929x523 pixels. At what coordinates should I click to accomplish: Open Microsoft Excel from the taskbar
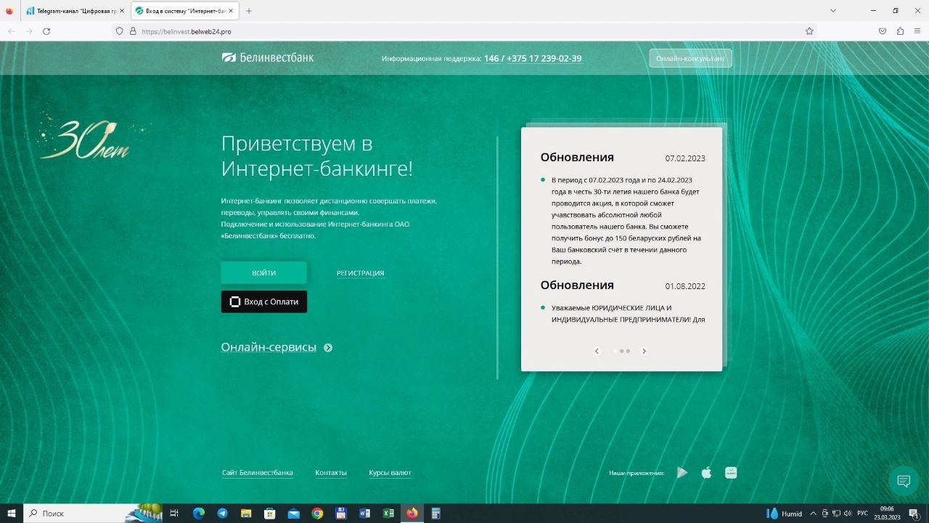pyautogui.click(x=388, y=514)
